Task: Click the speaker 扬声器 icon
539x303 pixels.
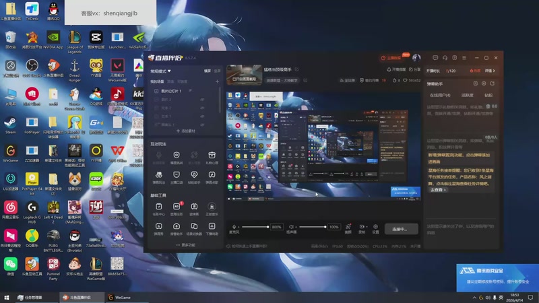Action: tap(291, 227)
